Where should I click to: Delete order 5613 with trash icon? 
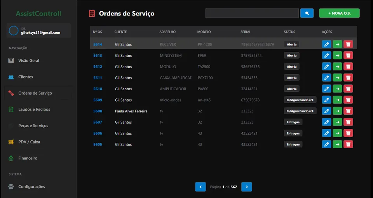(x=348, y=56)
